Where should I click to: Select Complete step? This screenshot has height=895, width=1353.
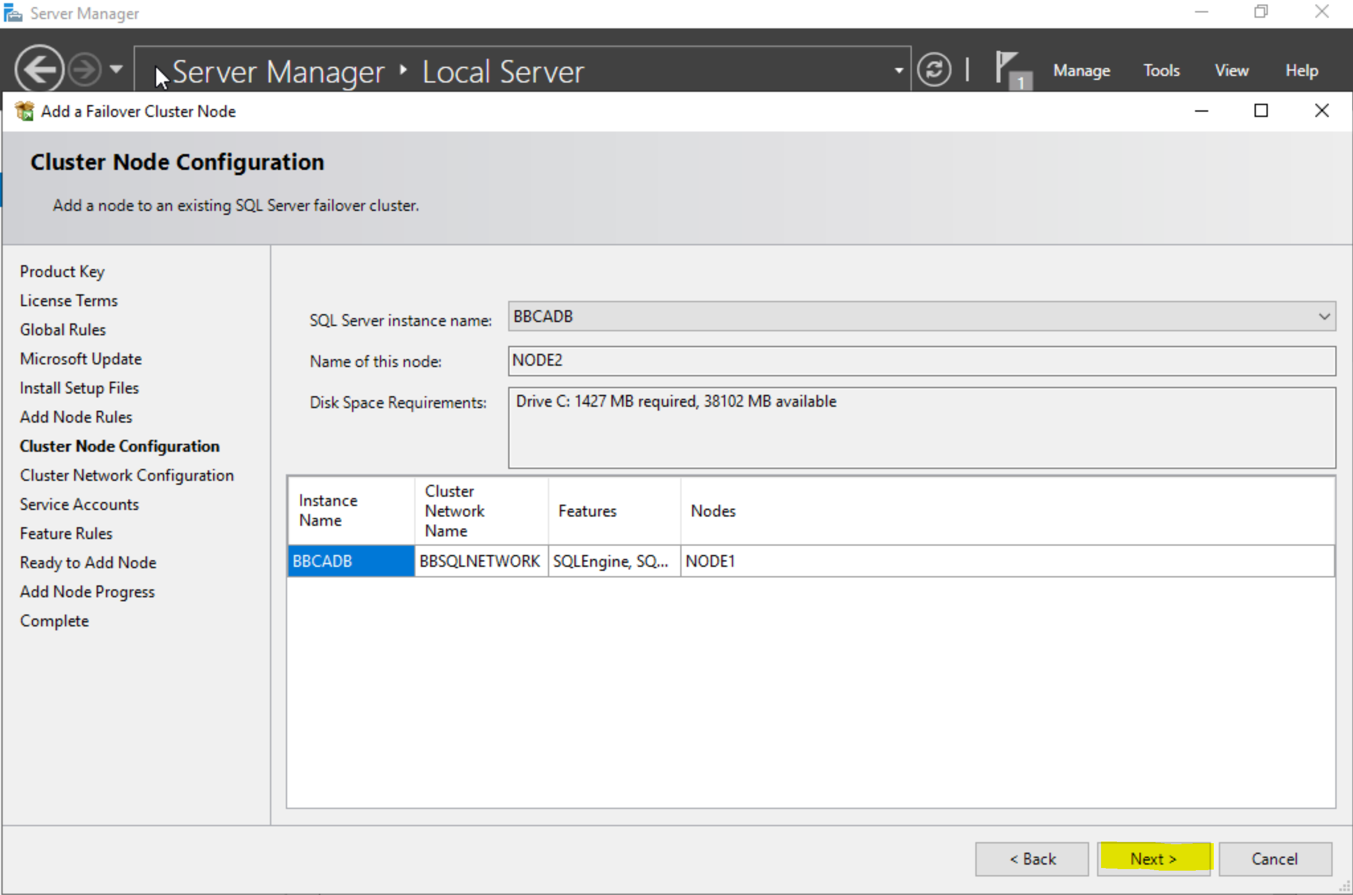coord(54,621)
